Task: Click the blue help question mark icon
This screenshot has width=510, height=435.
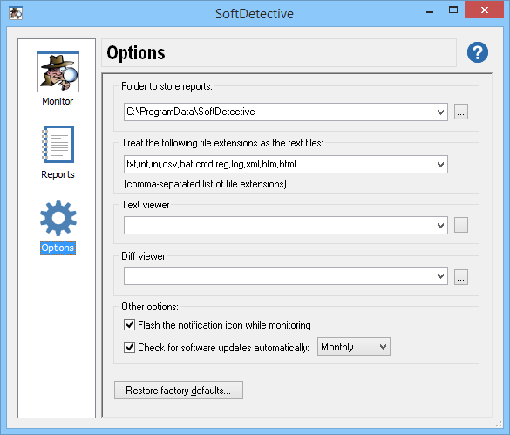Action: pyautogui.click(x=478, y=52)
